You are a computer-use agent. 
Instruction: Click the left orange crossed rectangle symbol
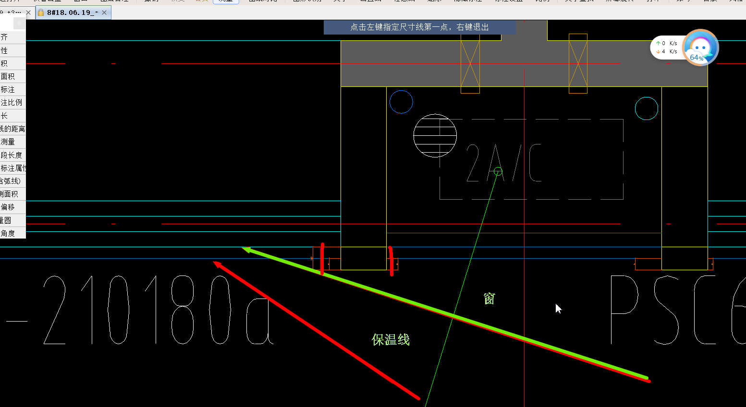coord(470,63)
